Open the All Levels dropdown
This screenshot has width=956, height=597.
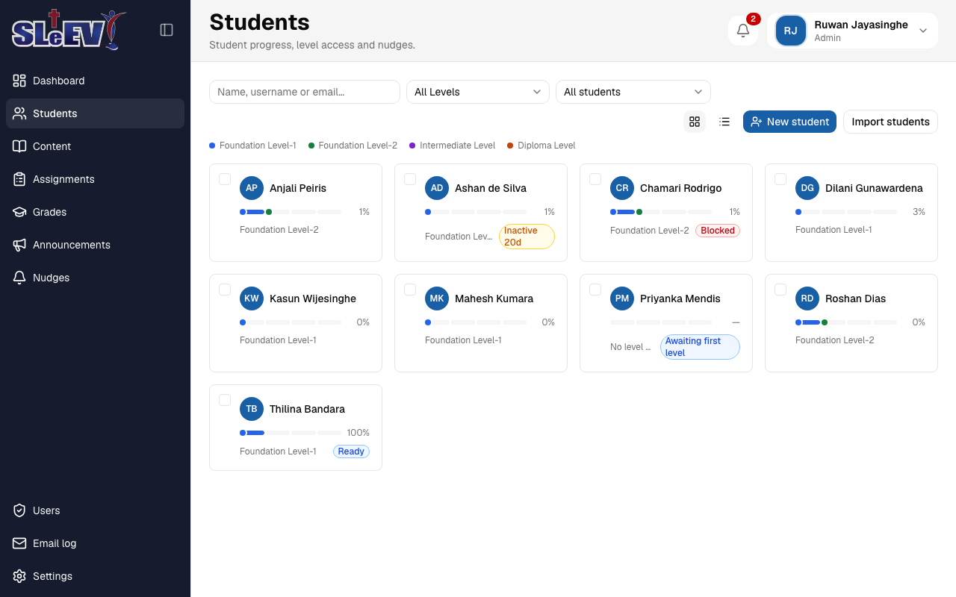pos(478,92)
